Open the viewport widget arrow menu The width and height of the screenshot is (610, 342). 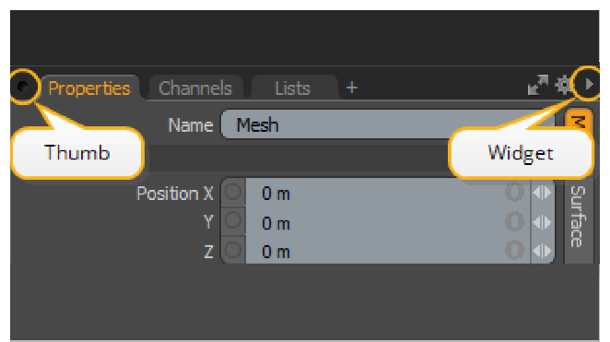(x=589, y=84)
